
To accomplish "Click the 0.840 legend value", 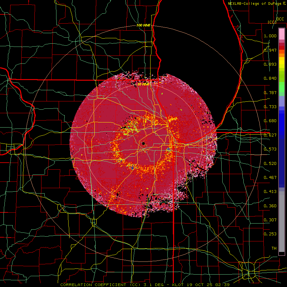I will (x=270, y=78).
